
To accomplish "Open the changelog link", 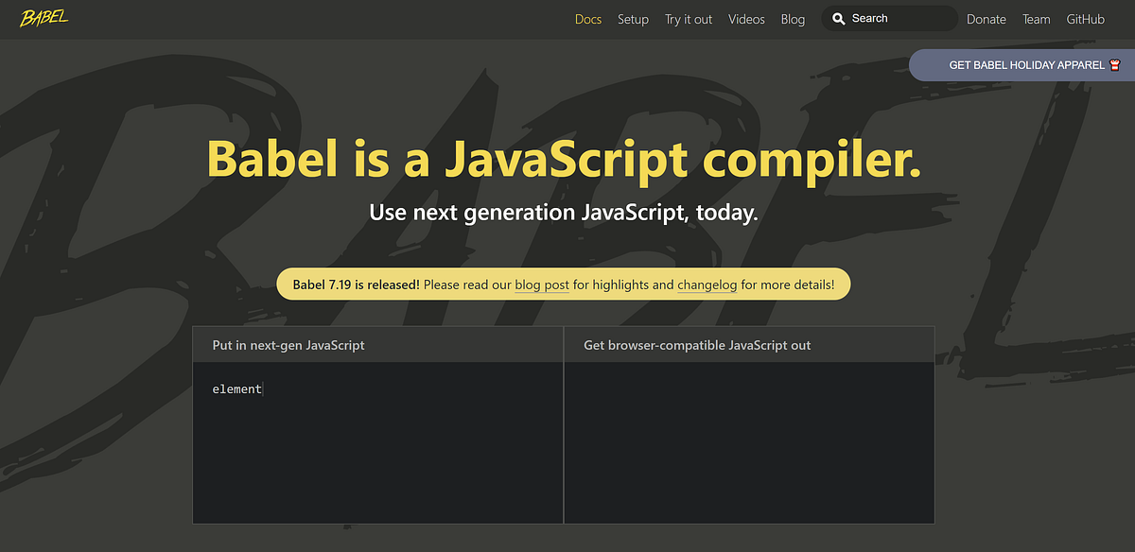I will [x=707, y=285].
